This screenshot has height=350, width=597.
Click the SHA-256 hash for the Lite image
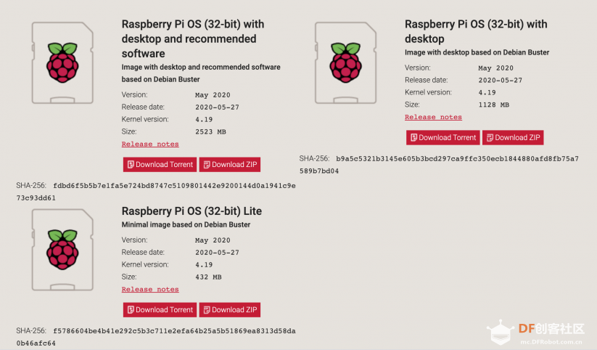point(156,337)
